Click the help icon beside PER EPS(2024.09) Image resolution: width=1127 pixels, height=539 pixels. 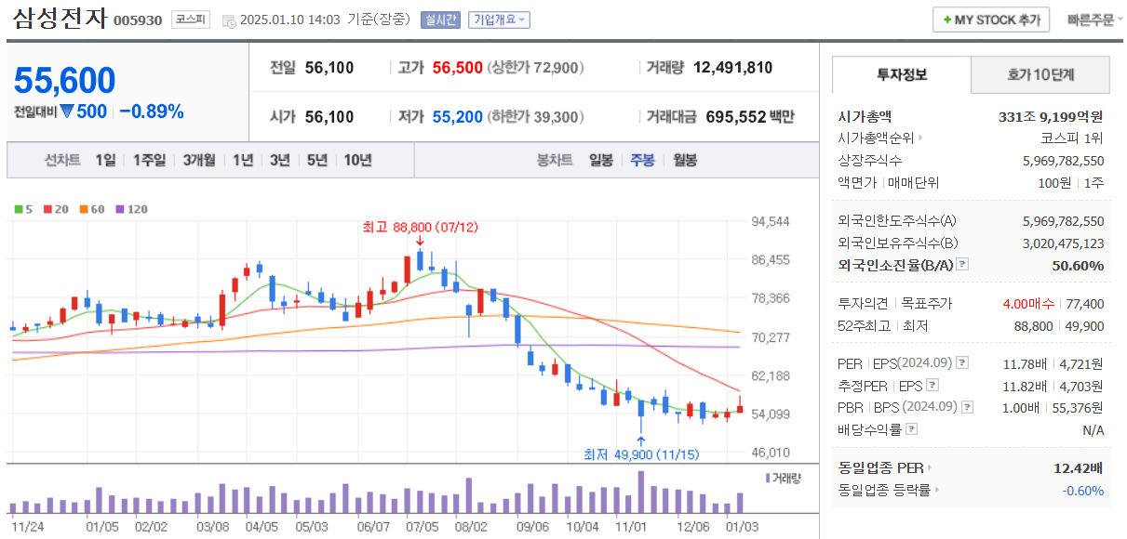tap(962, 362)
